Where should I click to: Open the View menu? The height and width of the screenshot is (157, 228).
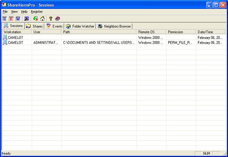pyautogui.click(x=14, y=11)
